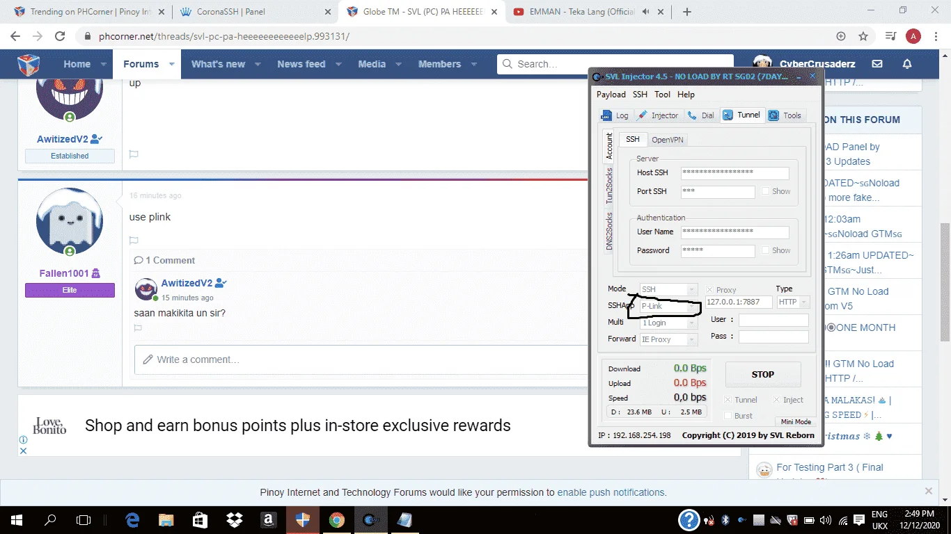Click the forum Search box

[615, 64]
